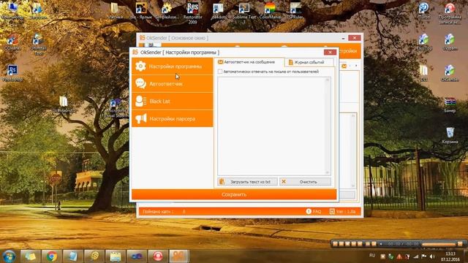Select the Photoshop desktop icon
468x263 pixels.
[12, 73]
